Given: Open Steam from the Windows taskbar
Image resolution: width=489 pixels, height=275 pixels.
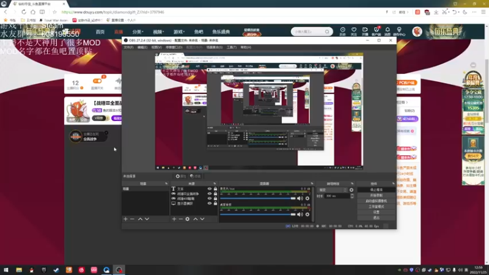Looking at the screenshot, I should (x=56, y=270).
